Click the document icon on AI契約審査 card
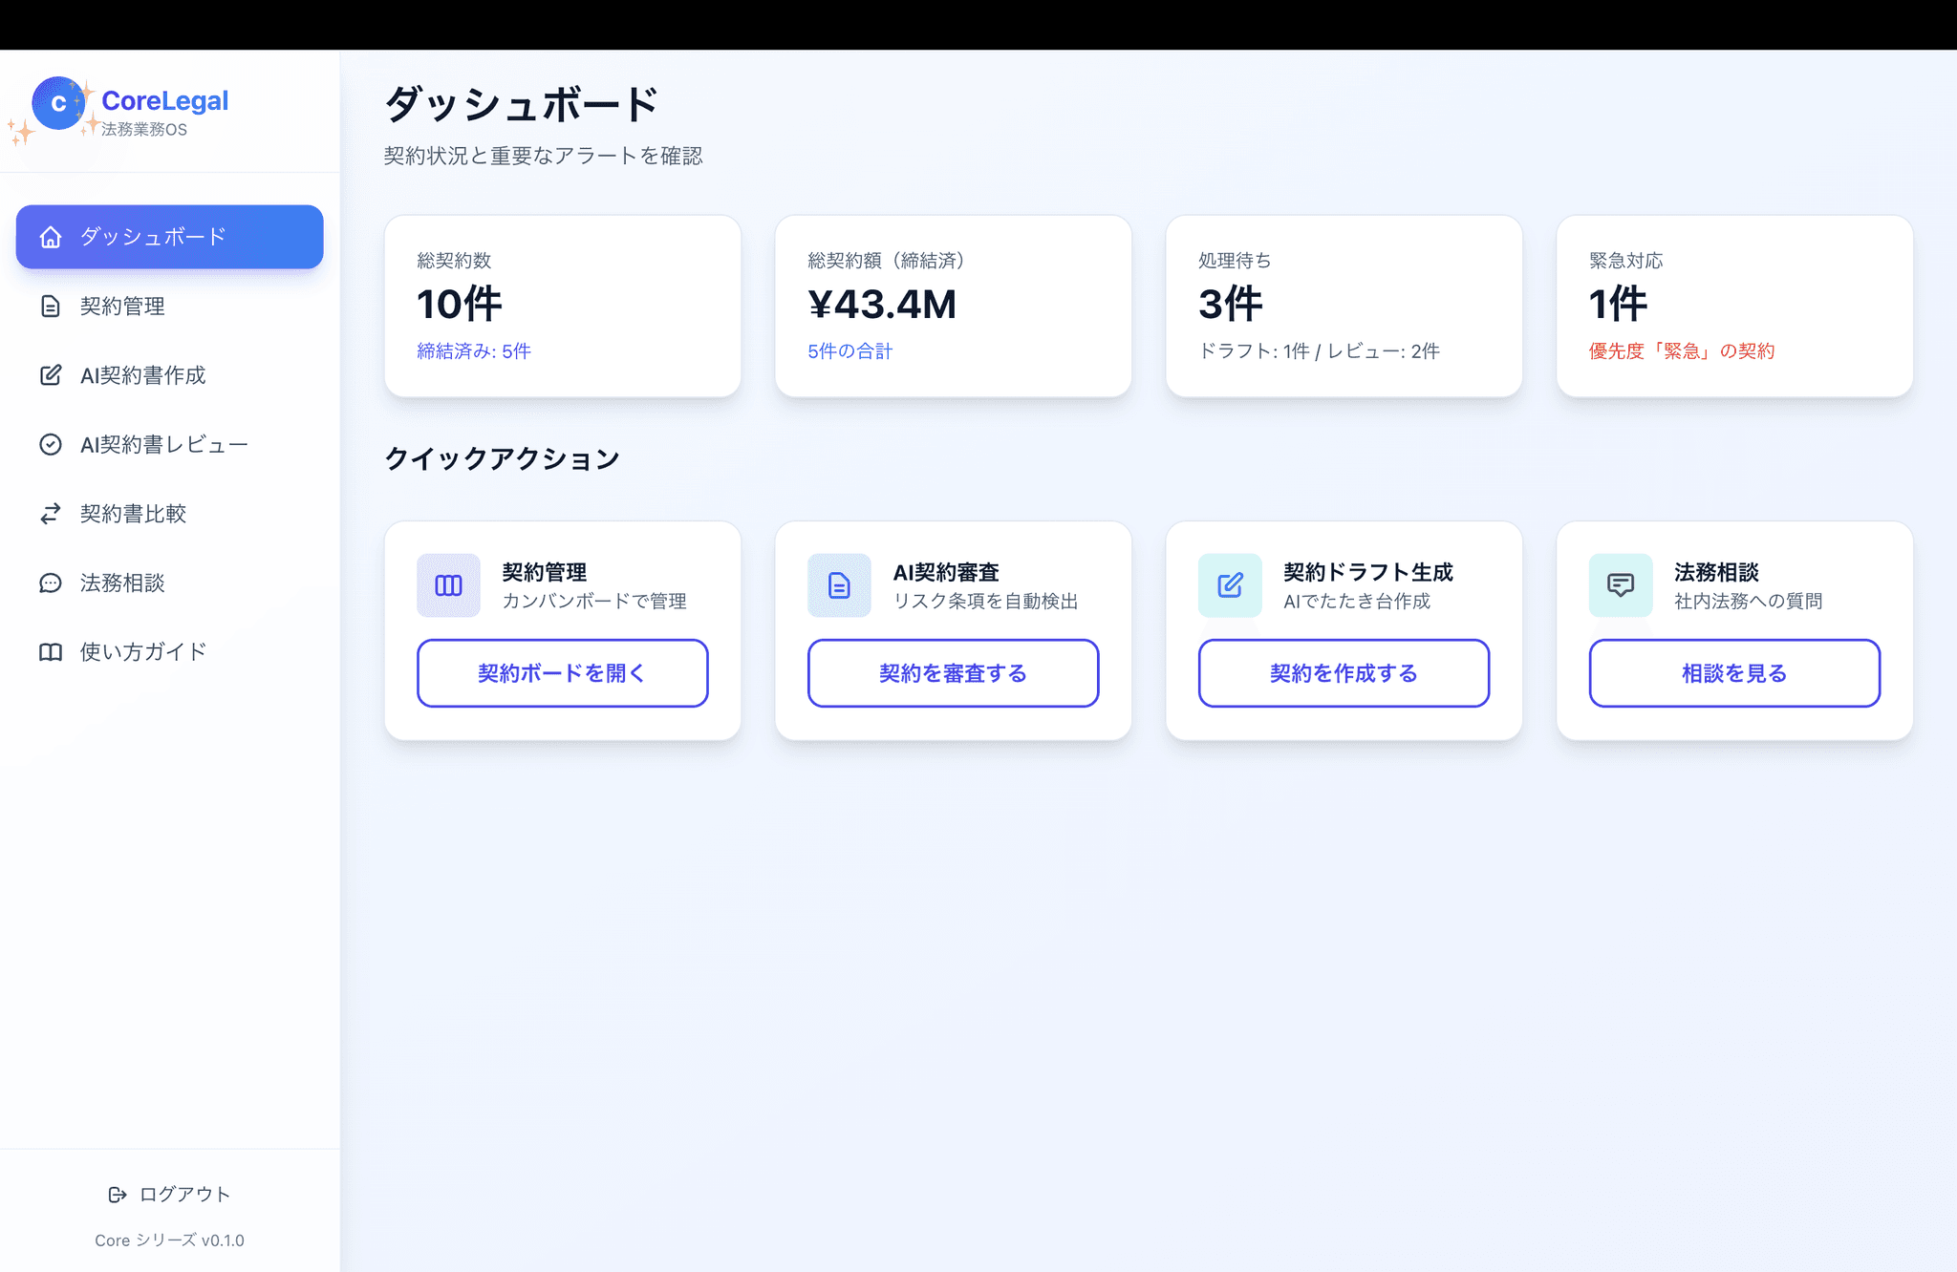Viewport: 1957px width, 1272px height. pos(838,584)
